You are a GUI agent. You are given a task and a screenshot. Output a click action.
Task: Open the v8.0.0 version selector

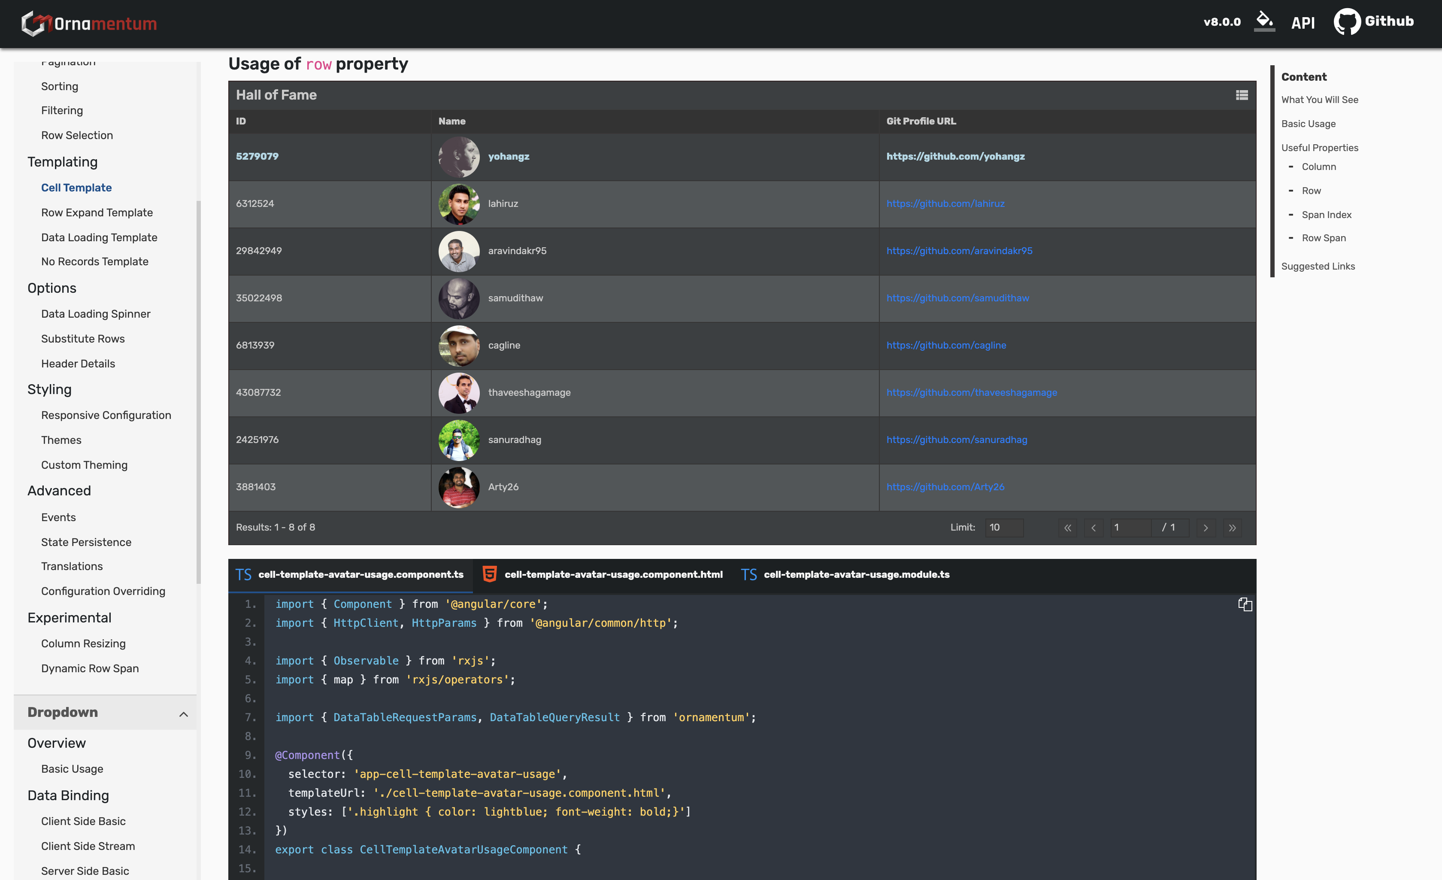1222,21
